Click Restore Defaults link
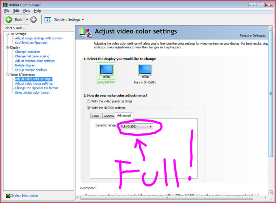The width and height of the screenshot is (276, 203). coord(253,36)
